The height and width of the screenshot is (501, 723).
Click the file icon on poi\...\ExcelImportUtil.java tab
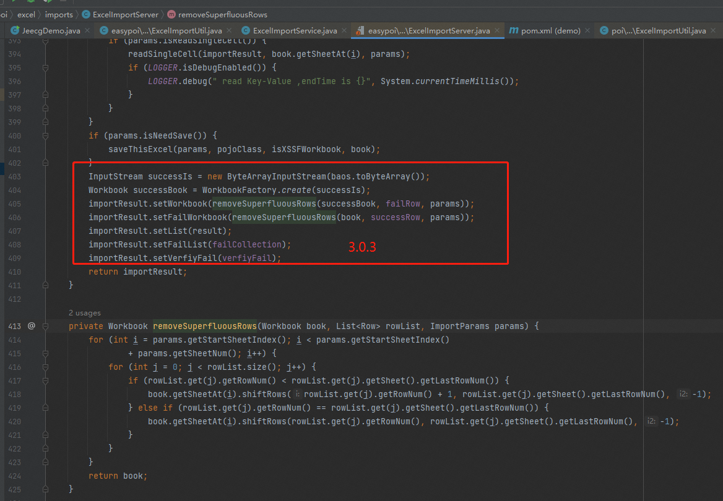point(604,30)
